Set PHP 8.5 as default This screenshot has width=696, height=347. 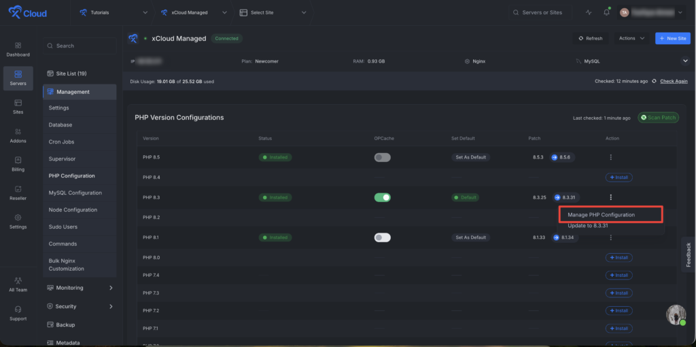click(471, 157)
